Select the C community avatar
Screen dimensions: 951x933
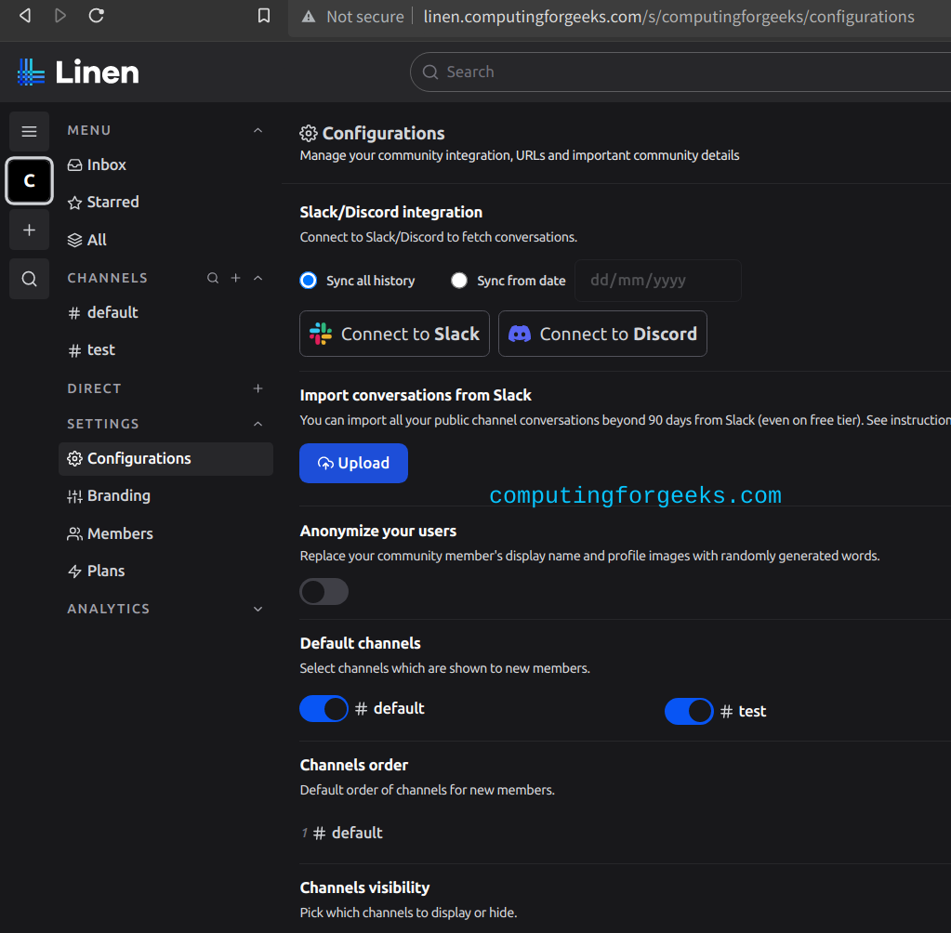(x=29, y=180)
